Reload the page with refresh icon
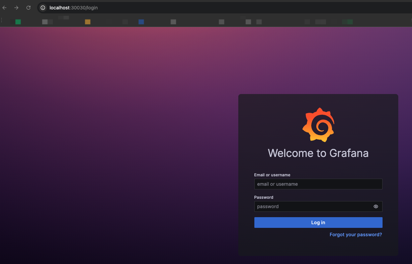The image size is (412, 264). pyautogui.click(x=28, y=7)
